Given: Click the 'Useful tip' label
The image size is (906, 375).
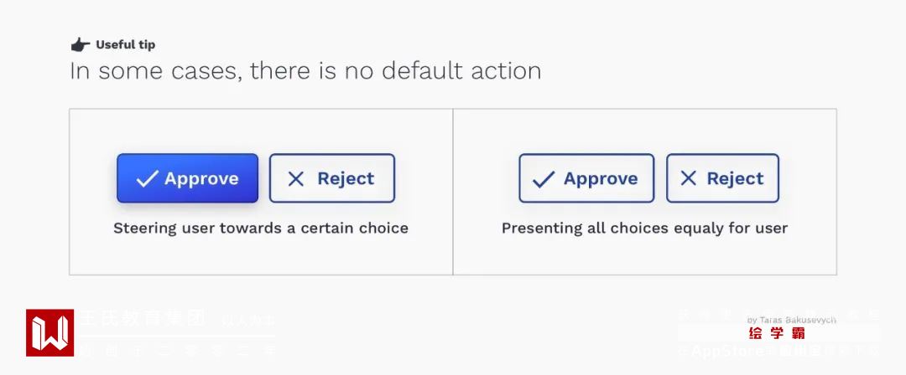Looking at the screenshot, I should pyautogui.click(x=125, y=45).
